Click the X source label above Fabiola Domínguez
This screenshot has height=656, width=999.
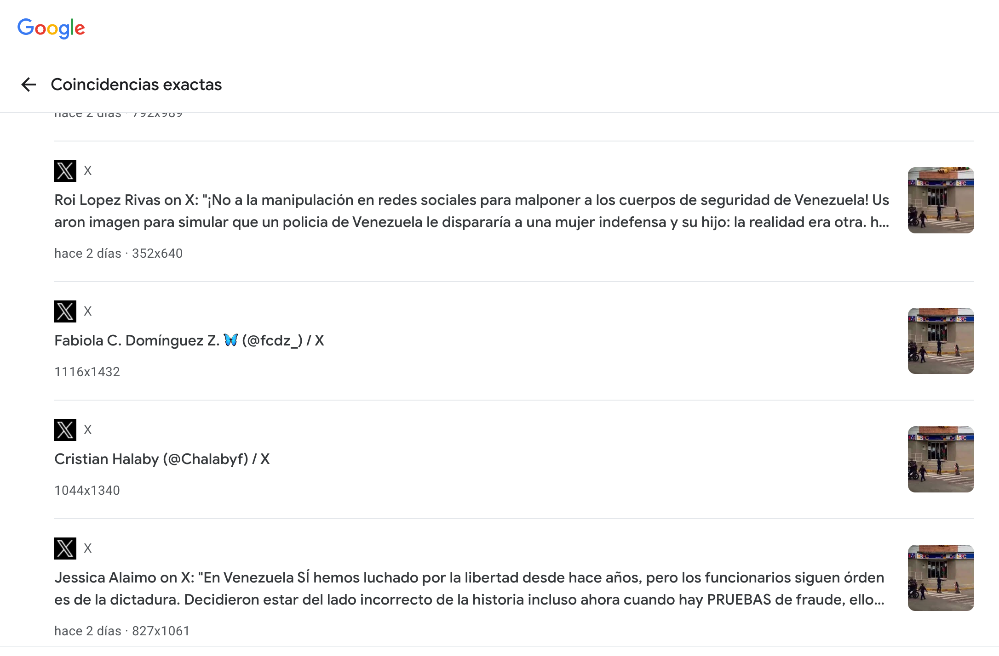pyautogui.click(x=88, y=311)
